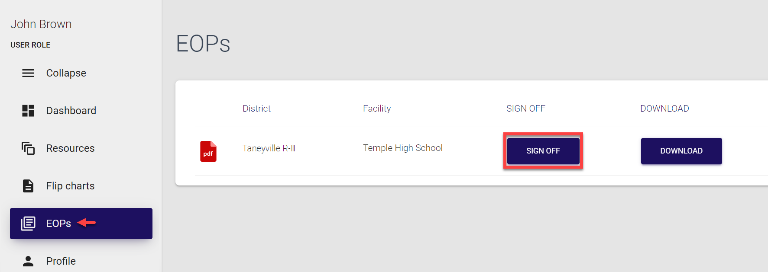Image resolution: width=768 pixels, height=272 pixels.
Task: Click the Profile person icon
Action: 28,261
